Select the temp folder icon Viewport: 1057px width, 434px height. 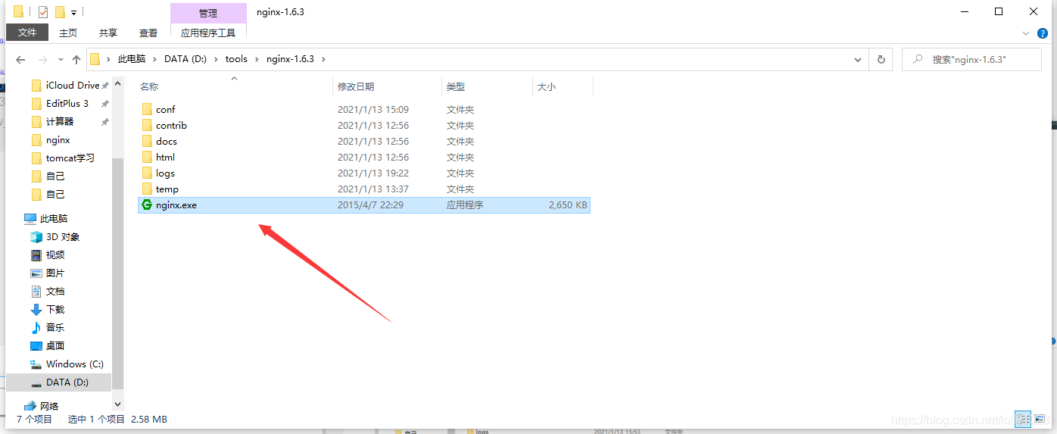(x=147, y=189)
